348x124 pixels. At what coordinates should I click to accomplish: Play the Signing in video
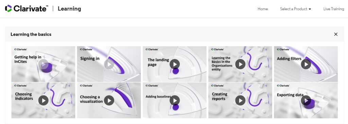(x=109, y=64)
